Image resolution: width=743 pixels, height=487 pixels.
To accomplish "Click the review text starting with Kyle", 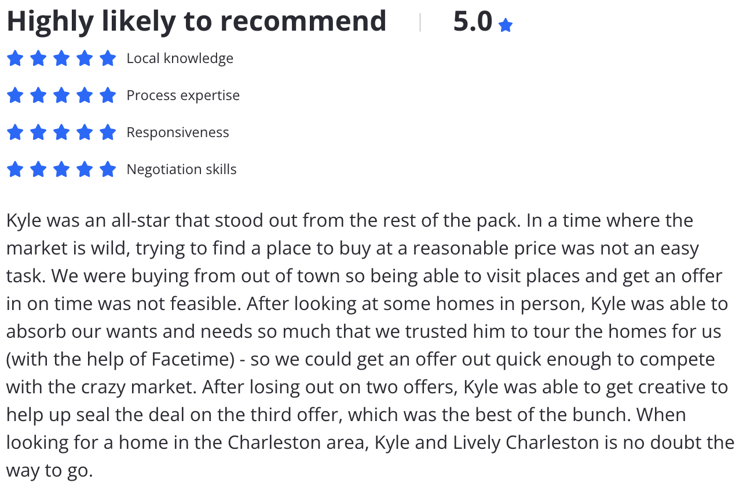I will (371, 345).
